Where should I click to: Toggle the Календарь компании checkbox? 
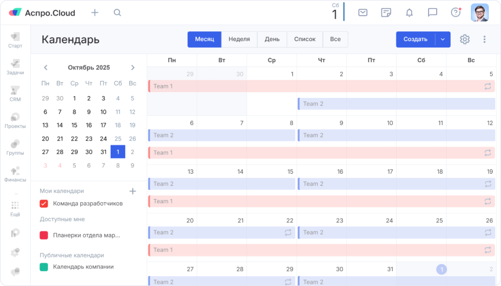click(x=43, y=267)
